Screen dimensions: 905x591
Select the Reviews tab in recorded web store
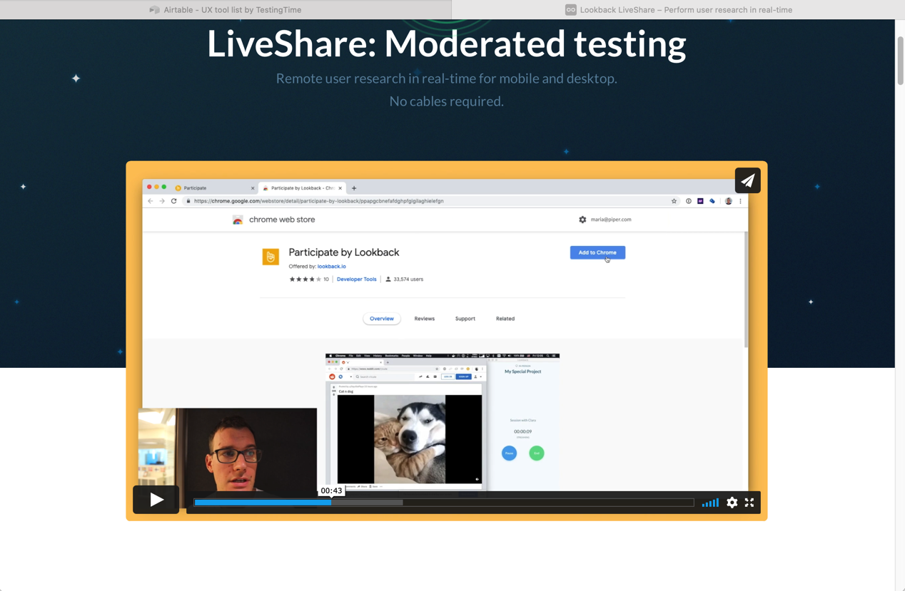(425, 319)
